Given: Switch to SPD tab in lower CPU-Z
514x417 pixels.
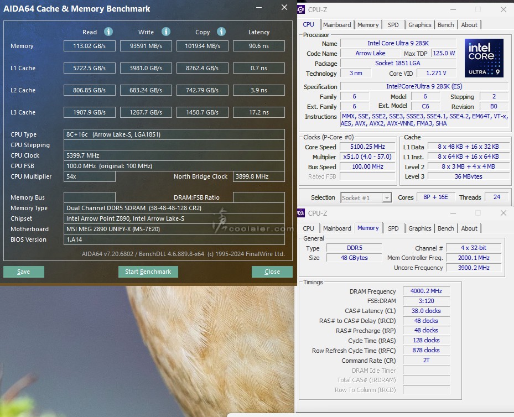Looking at the screenshot, I should pos(393,228).
